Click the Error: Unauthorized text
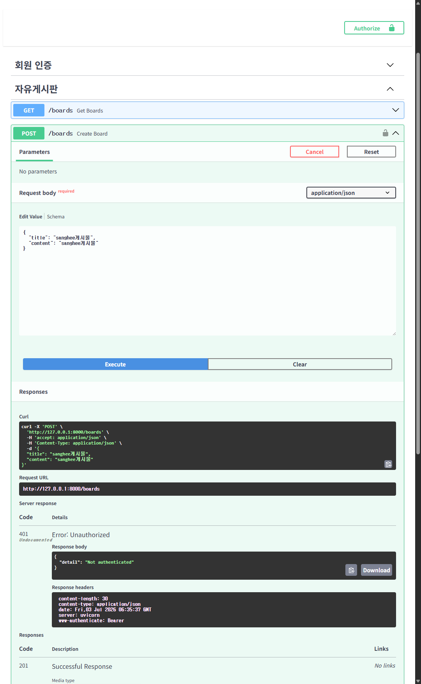421x684 pixels. (x=81, y=535)
